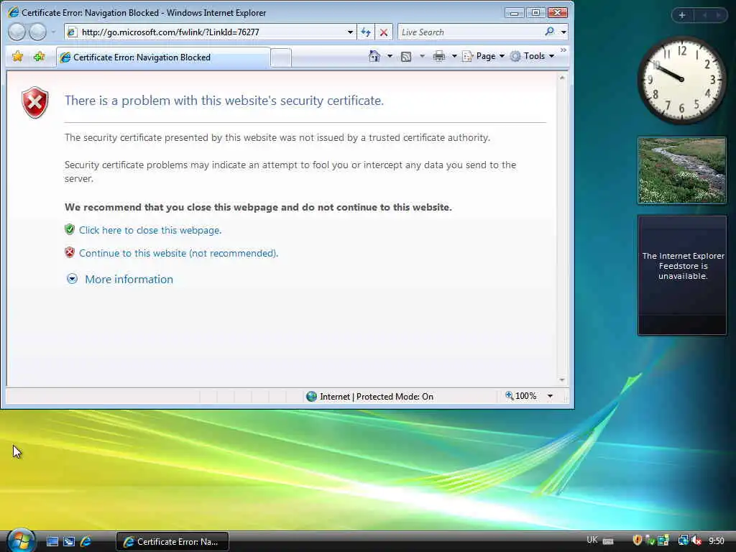Screen dimensions: 736x552
Task: Click the red shield error icon
Action: click(34, 102)
